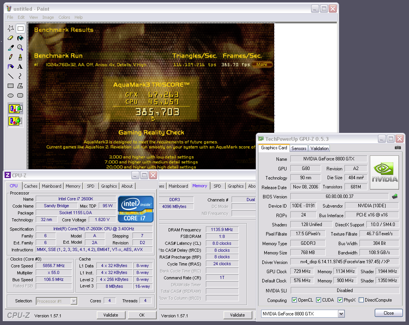409x325 pixels.
Task: Switch to the Validation tab in GPU-Z
Action: pos(319,148)
